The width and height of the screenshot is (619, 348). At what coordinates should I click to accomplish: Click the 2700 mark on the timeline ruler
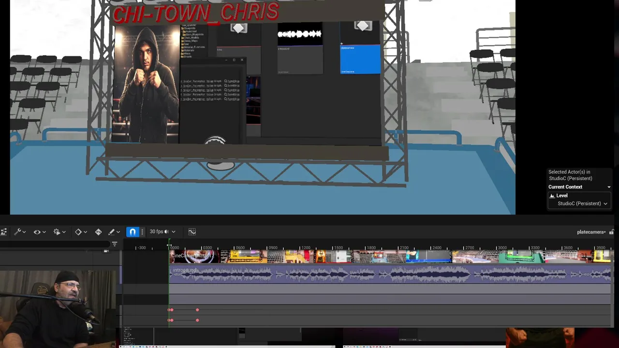[470, 248]
